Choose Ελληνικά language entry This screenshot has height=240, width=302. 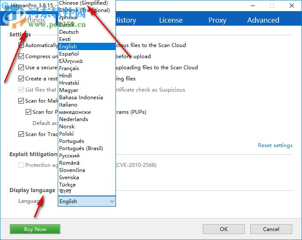[x=87, y=61]
